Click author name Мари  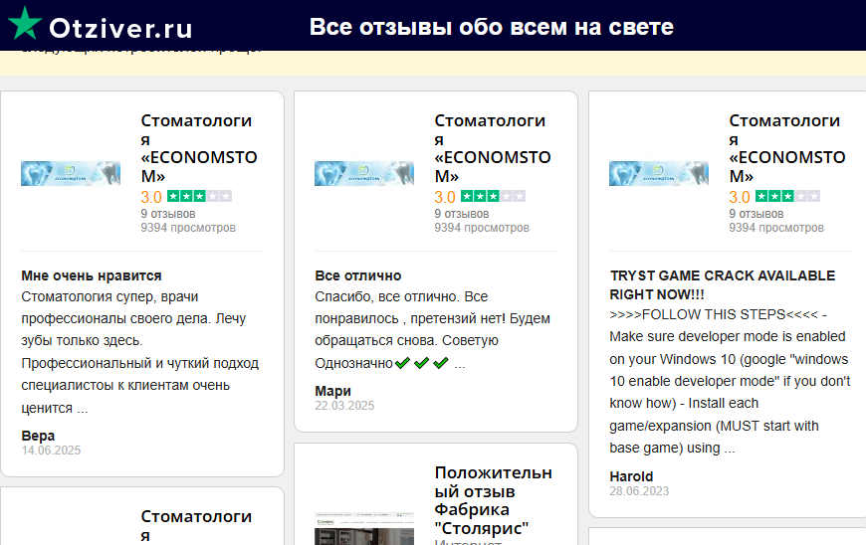pyautogui.click(x=333, y=391)
